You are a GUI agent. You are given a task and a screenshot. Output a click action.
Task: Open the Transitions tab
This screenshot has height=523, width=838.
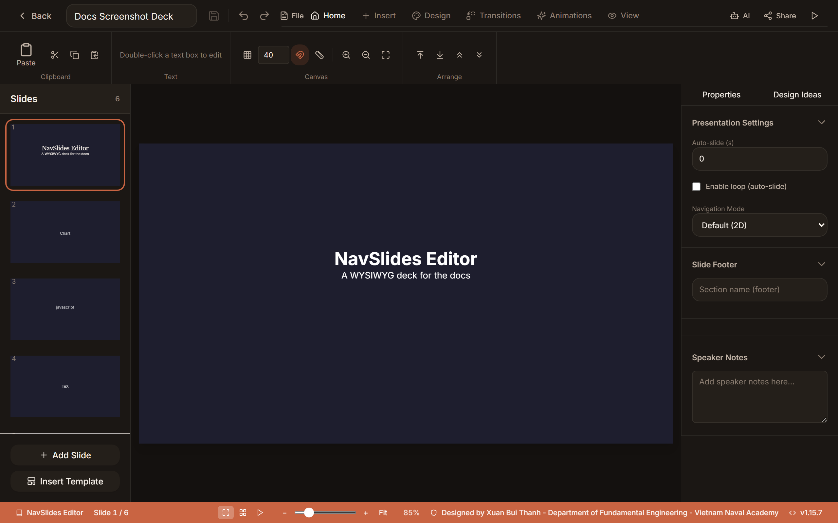[493, 16]
